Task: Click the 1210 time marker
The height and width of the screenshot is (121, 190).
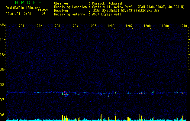Action: [183, 26]
